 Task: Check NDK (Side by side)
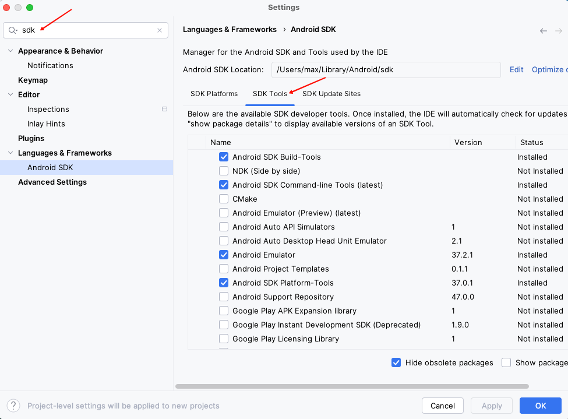(x=224, y=171)
